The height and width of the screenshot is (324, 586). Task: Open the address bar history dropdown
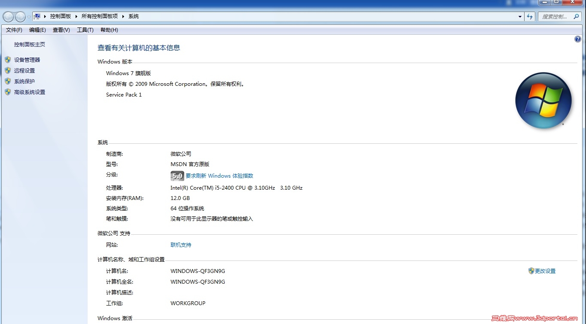[x=520, y=17]
